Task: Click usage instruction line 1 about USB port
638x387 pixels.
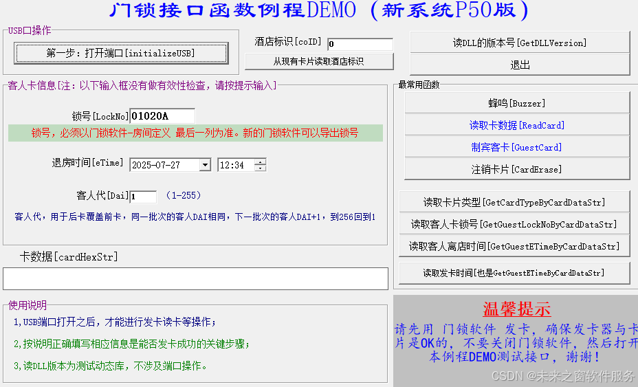Action: point(115,322)
